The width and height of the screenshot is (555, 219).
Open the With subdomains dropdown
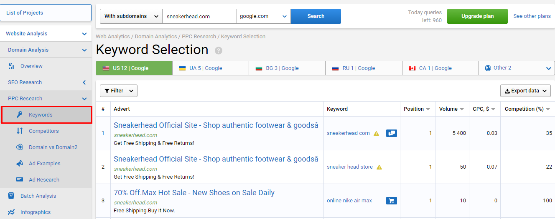(x=131, y=16)
